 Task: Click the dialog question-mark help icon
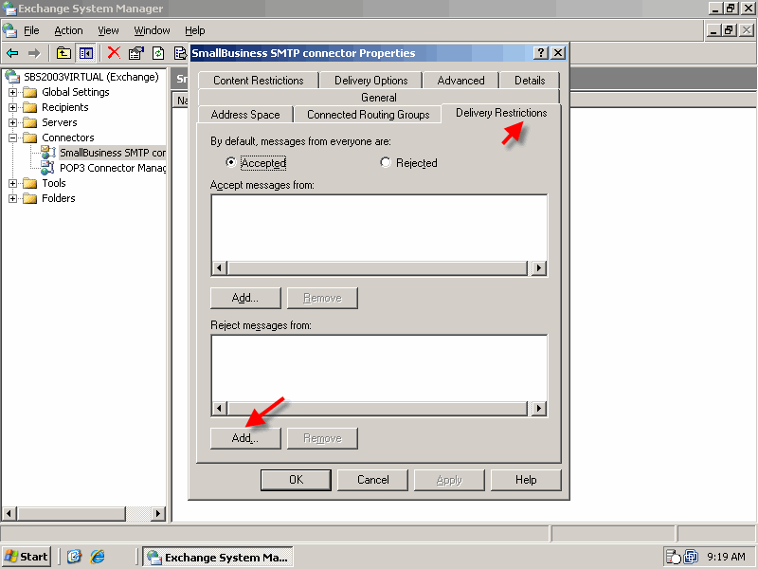pyautogui.click(x=540, y=53)
